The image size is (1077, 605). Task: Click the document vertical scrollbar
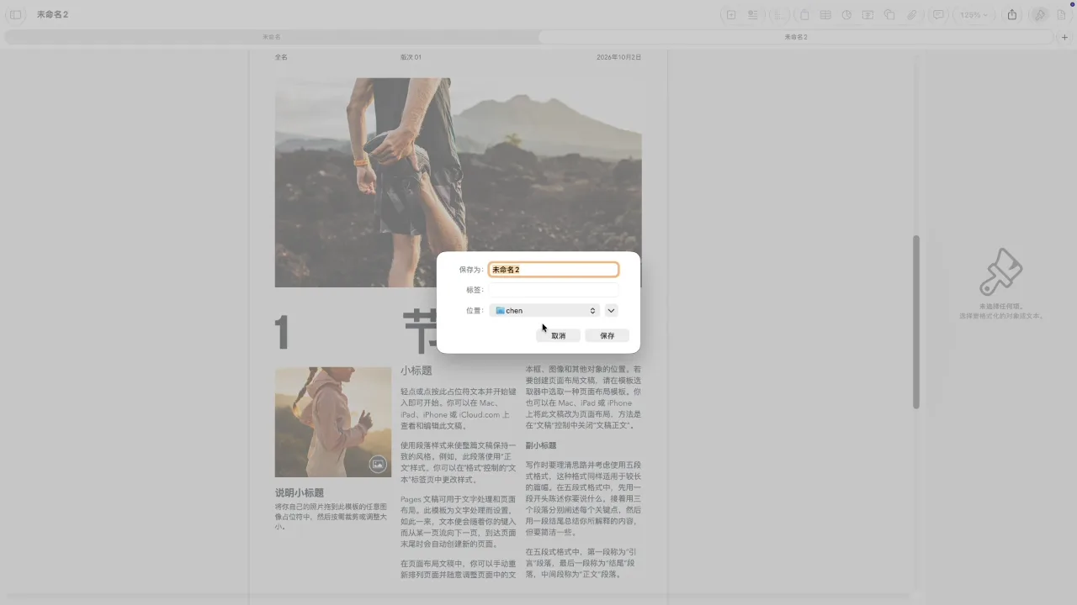916,322
